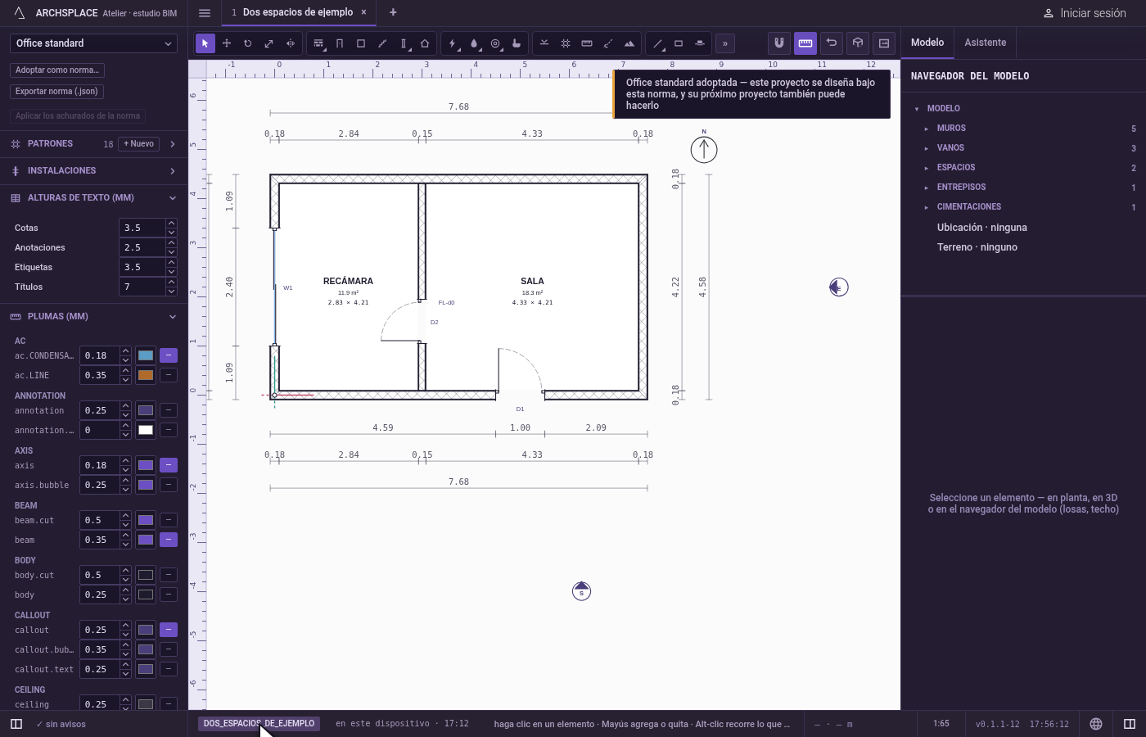
Task: Open the 3D cube view
Action: click(x=858, y=43)
